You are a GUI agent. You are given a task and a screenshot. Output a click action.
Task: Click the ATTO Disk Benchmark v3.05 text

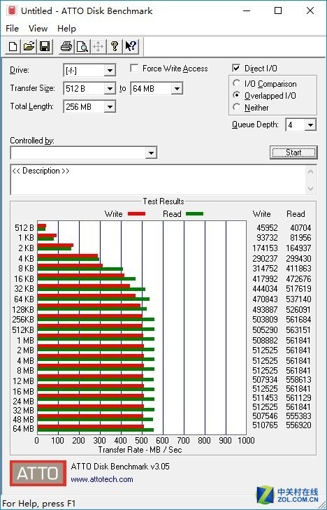pos(120,467)
